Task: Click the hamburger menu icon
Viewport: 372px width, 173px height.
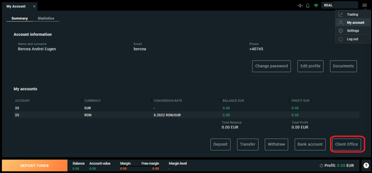Action: point(364,5)
